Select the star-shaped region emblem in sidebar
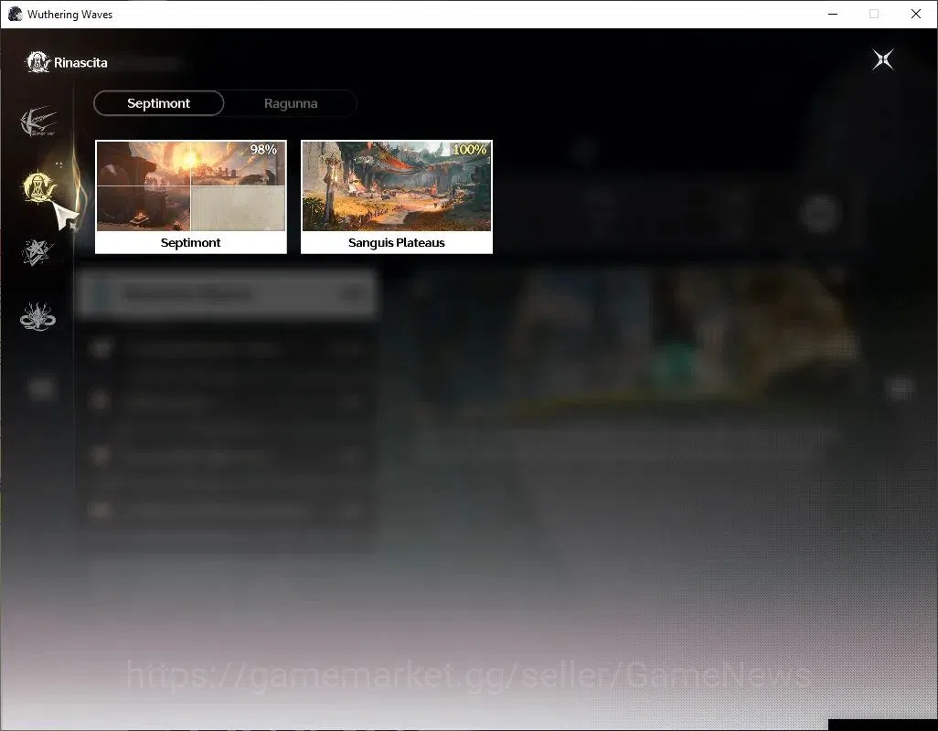The height and width of the screenshot is (731, 938). (37, 252)
